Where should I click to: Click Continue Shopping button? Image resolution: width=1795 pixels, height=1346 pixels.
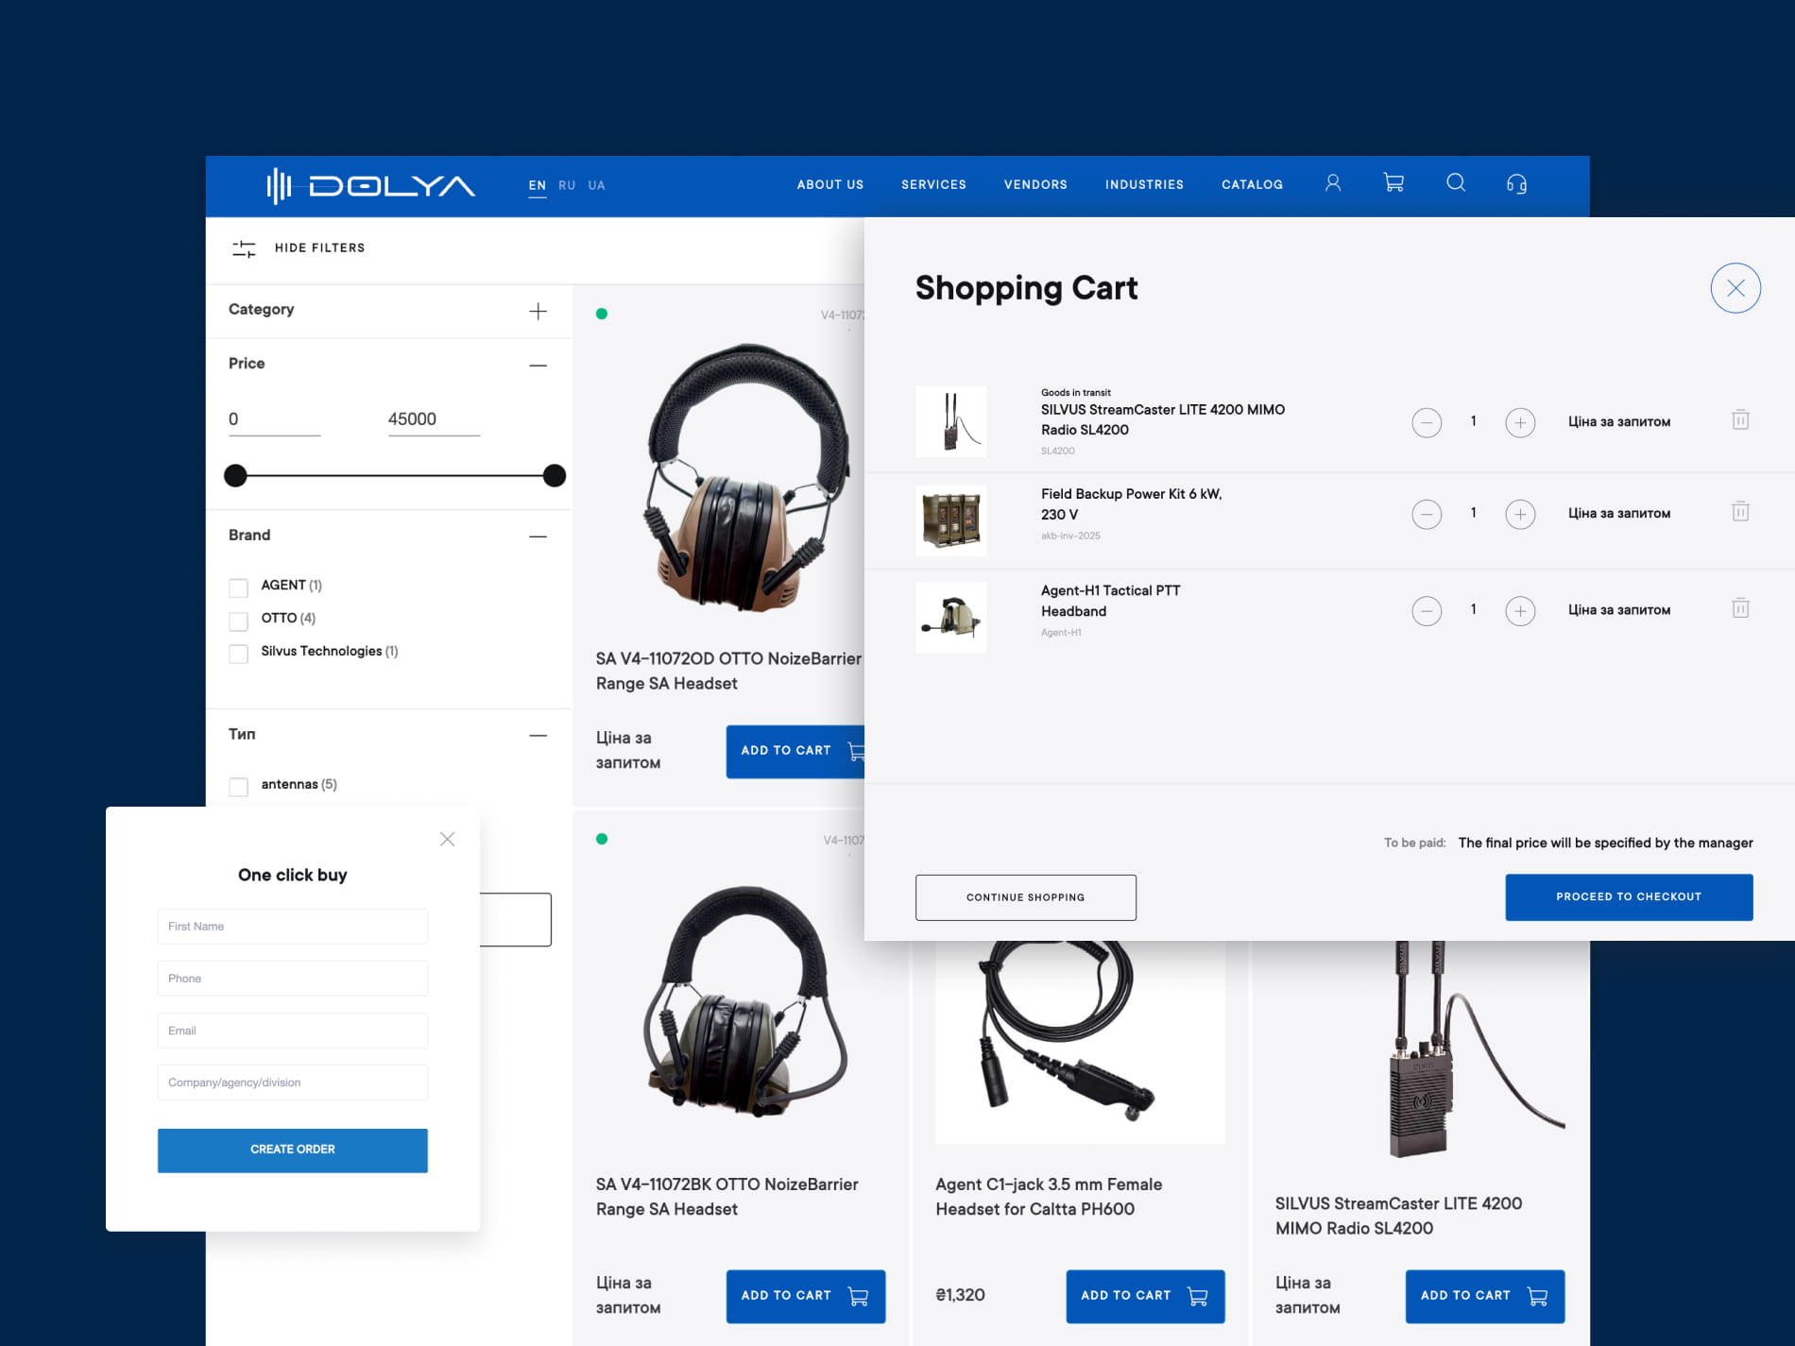[1025, 897]
